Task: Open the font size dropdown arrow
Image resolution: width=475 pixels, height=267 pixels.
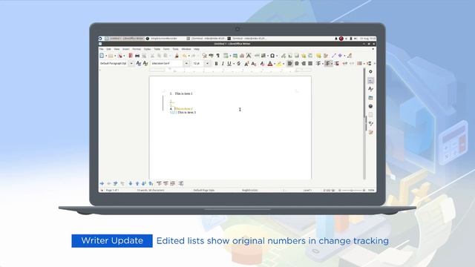Action: click(207, 64)
